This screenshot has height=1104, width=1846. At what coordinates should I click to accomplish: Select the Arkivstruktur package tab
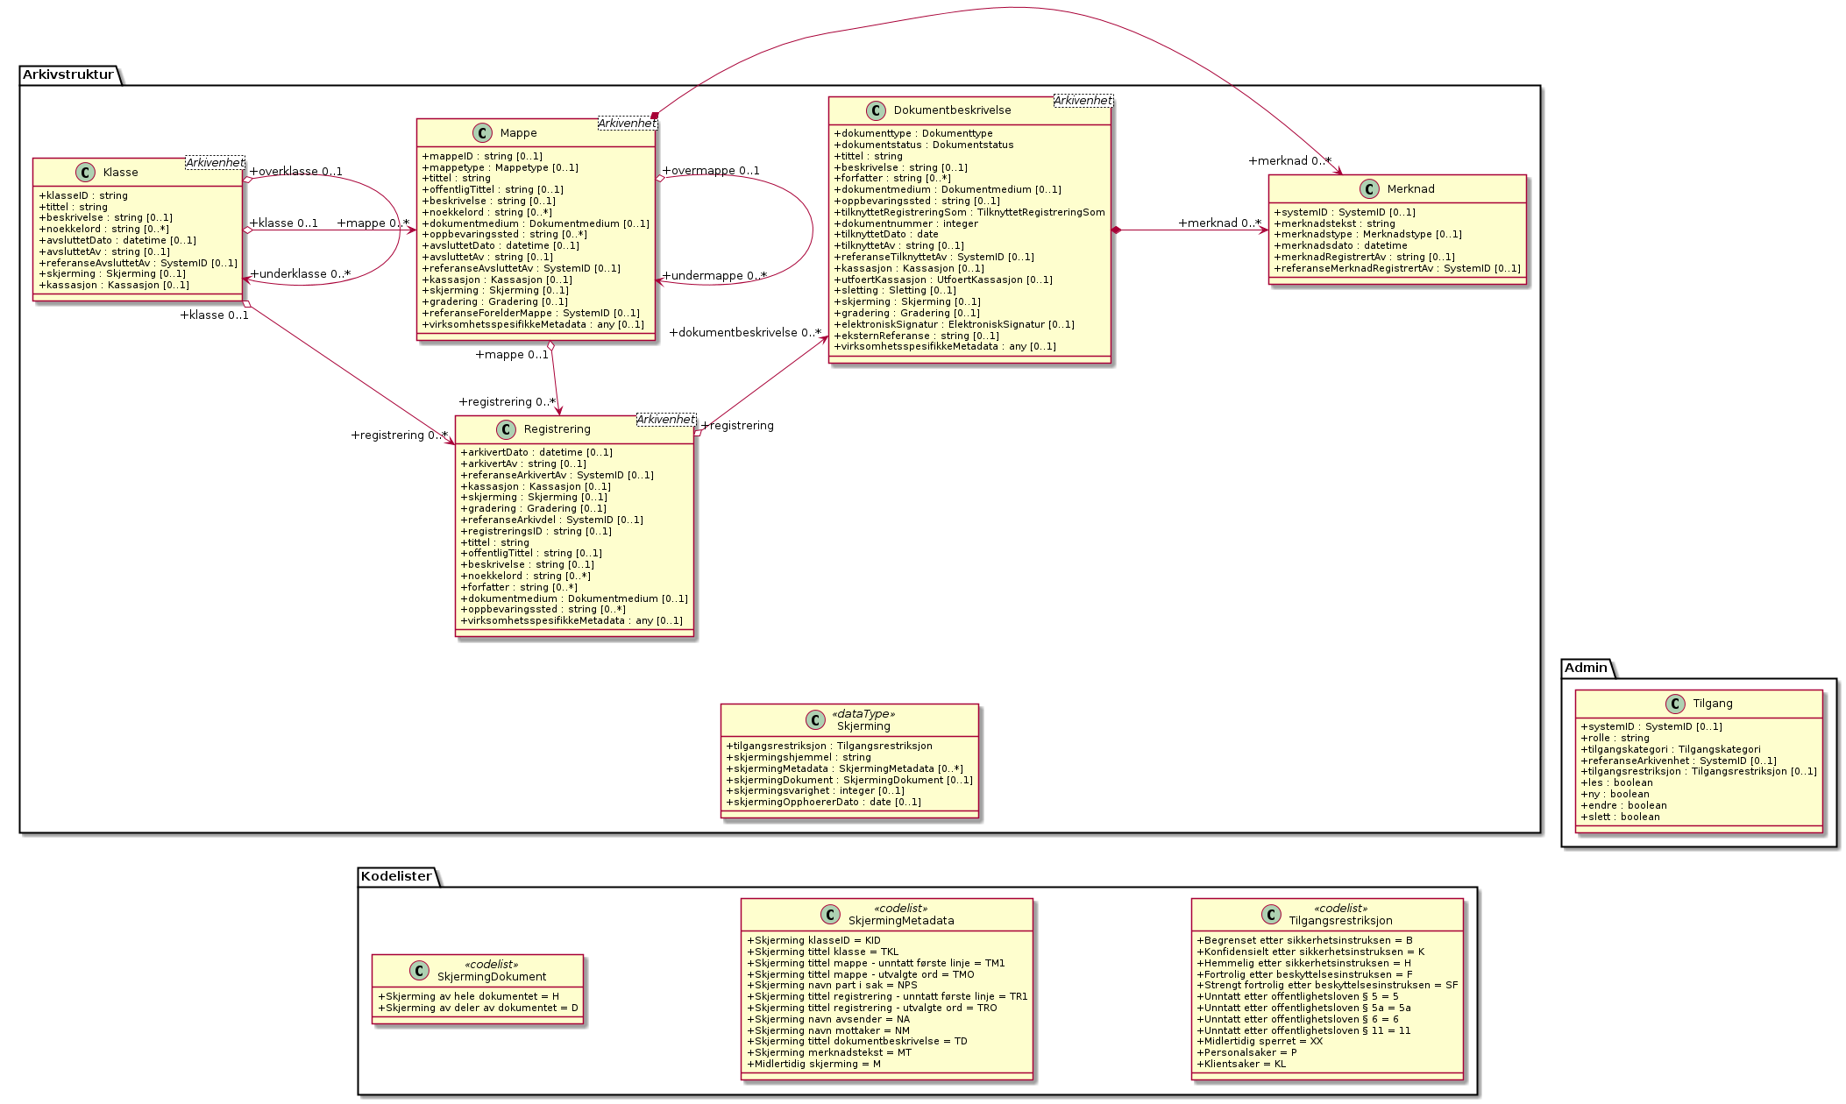point(68,74)
